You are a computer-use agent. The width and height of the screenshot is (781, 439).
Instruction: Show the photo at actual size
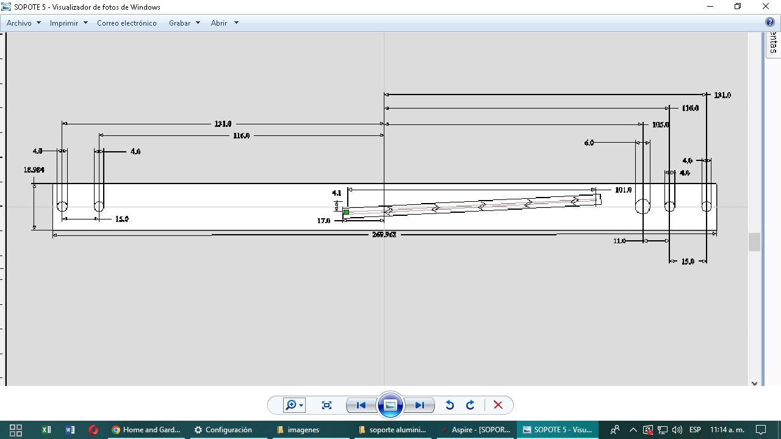pos(326,405)
